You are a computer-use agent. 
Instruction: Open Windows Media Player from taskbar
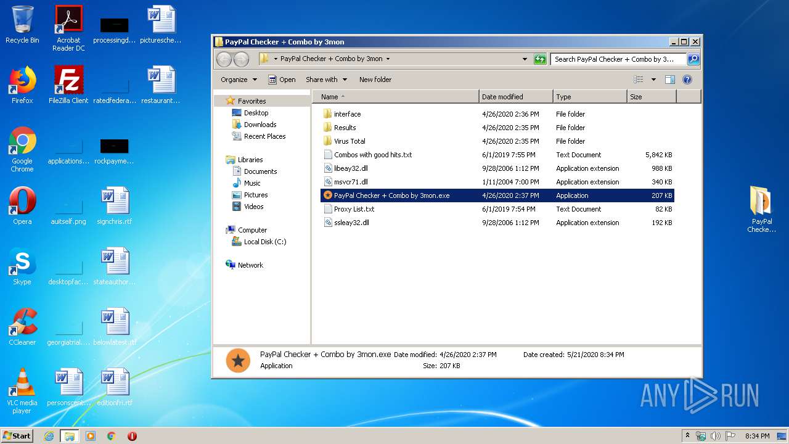(91, 436)
